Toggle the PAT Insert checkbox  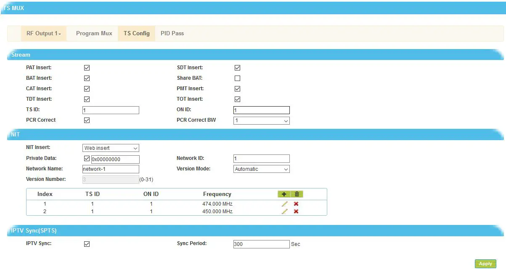point(87,68)
